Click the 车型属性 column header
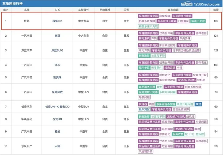This screenshot has height=155, width=223. 84,10
